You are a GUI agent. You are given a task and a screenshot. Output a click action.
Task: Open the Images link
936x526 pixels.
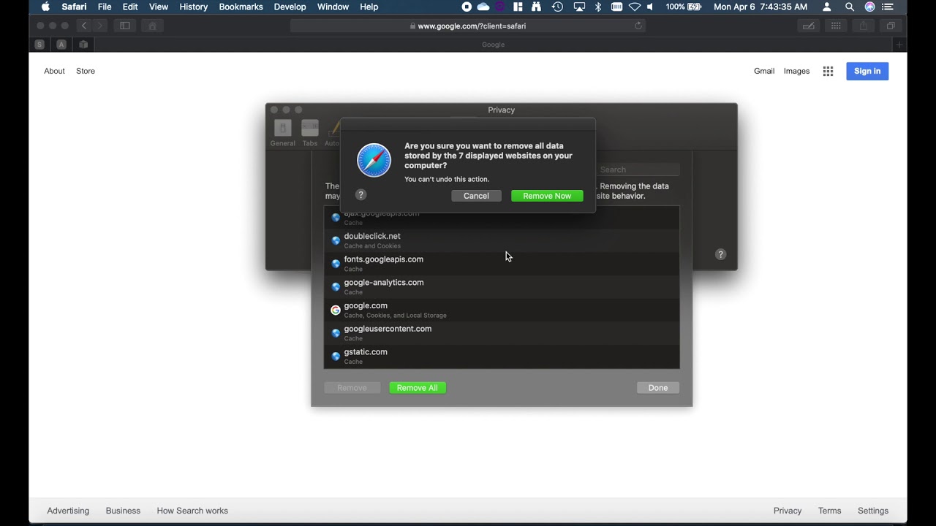pos(796,71)
